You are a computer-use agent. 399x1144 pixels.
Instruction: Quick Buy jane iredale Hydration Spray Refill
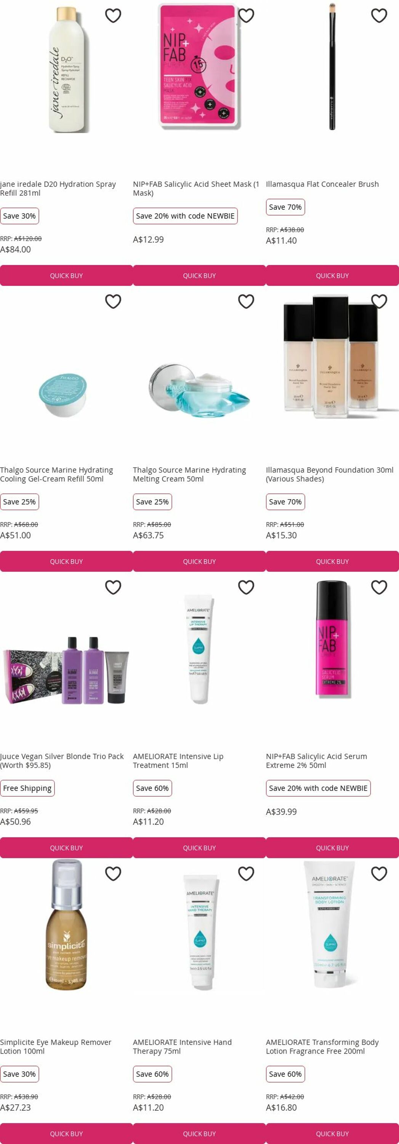pyautogui.click(x=67, y=275)
